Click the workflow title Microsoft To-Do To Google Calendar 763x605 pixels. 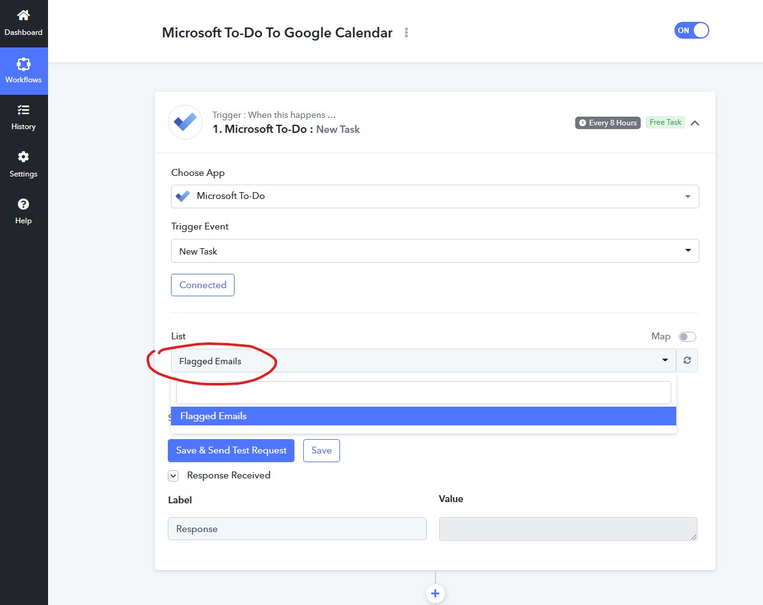click(x=277, y=32)
